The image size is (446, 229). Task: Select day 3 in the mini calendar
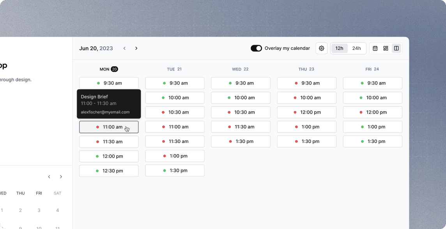click(39, 210)
